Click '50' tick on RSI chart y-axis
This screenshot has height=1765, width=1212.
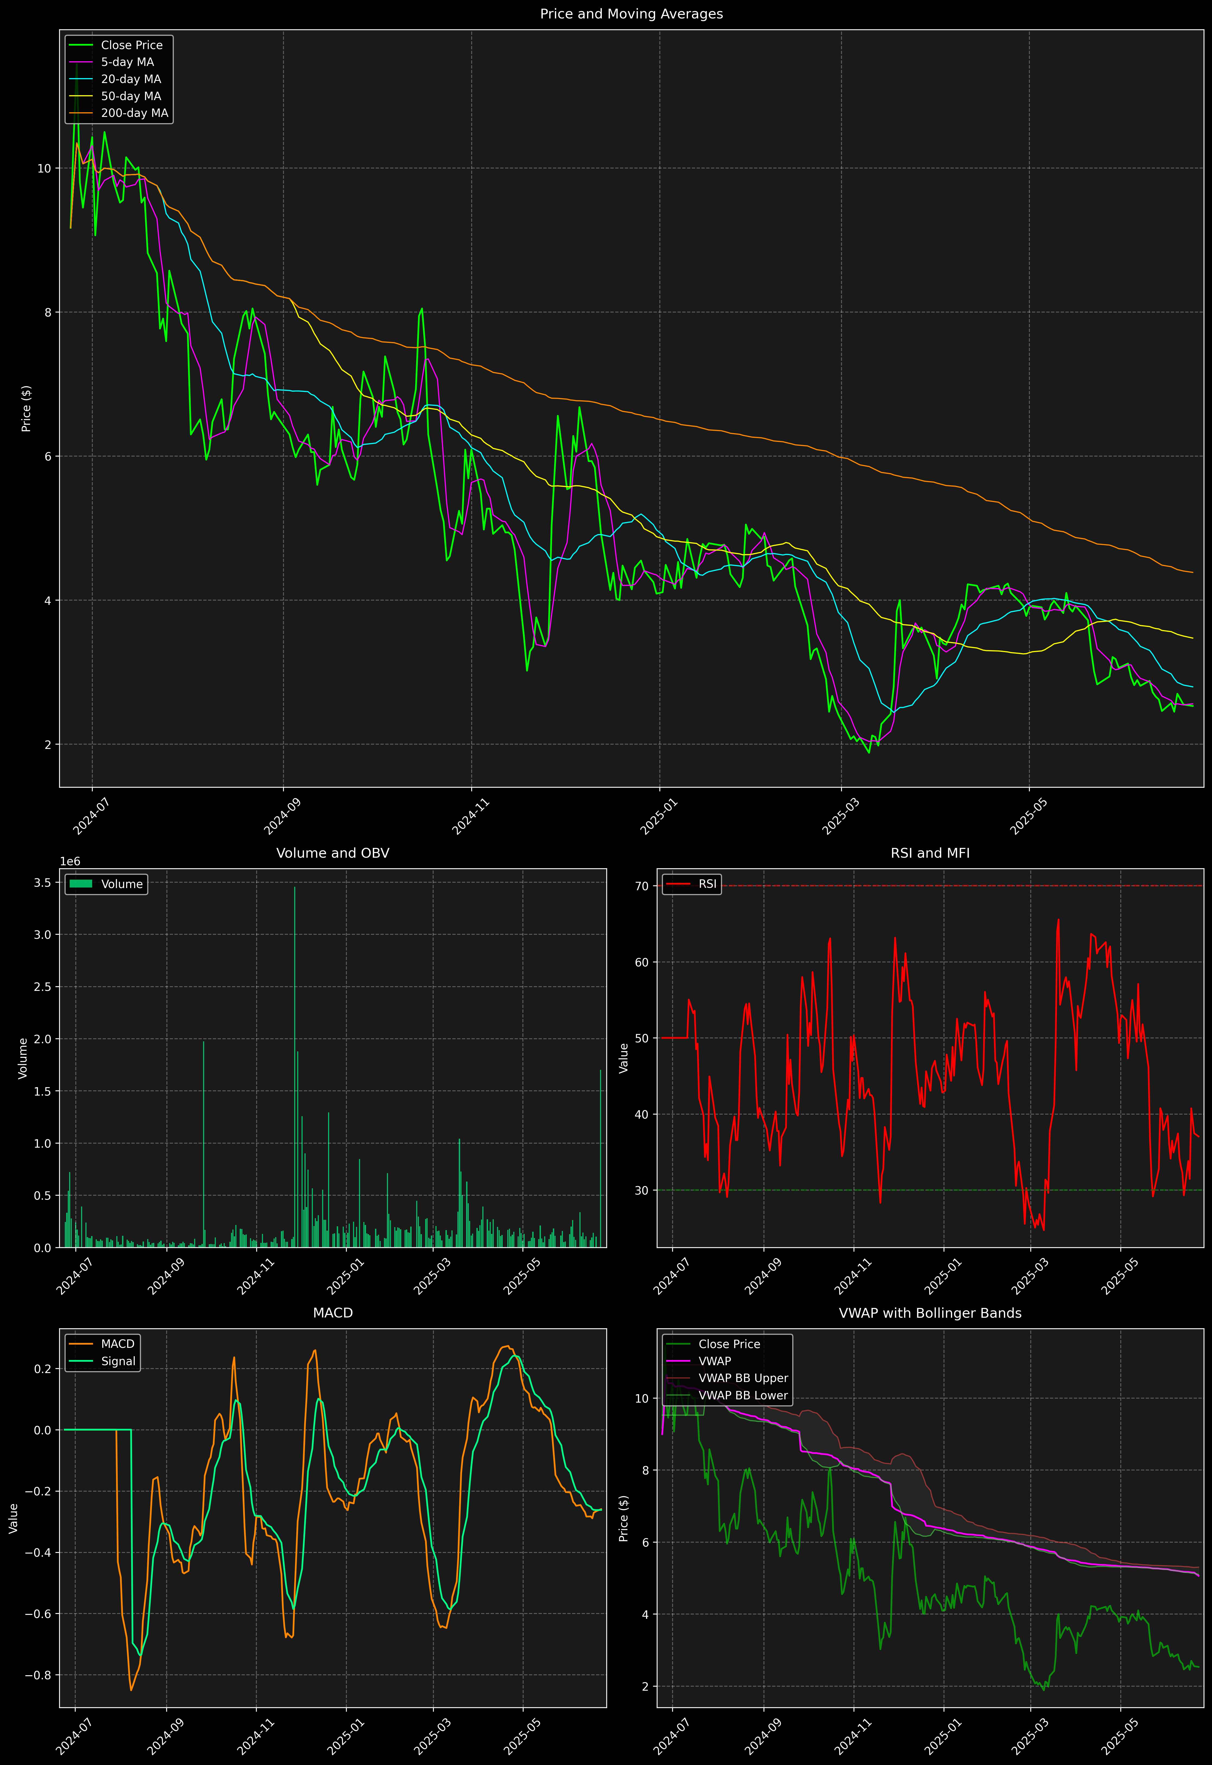tap(642, 1038)
